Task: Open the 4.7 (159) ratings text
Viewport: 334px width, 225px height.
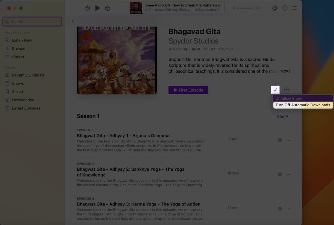Action: pos(178,49)
